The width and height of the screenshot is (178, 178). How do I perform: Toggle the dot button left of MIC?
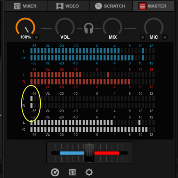coord(143,37)
